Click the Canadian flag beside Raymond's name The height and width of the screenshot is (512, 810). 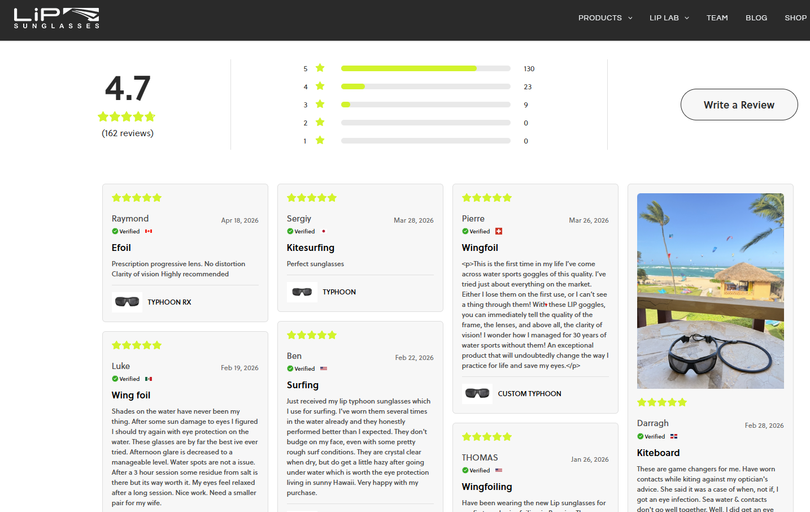pyautogui.click(x=149, y=231)
